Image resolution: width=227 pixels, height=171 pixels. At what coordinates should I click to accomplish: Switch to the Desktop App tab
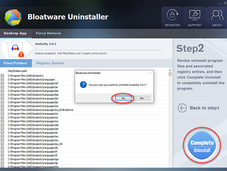[15, 33]
